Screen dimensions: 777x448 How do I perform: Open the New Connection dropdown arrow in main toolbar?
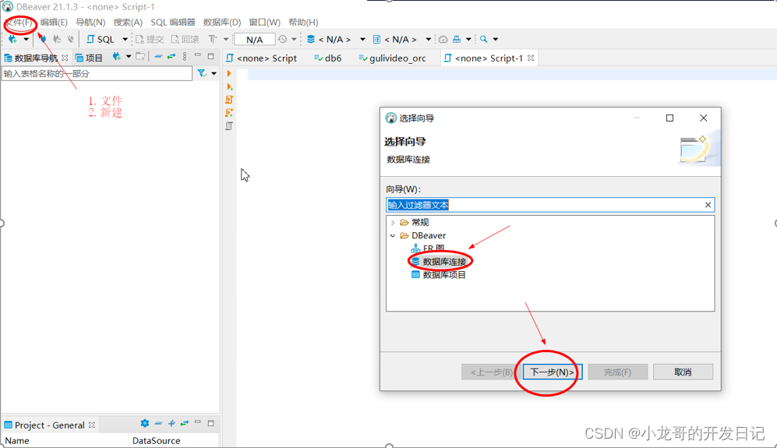26,39
